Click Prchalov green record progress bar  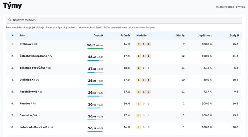(x=96, y=48)
